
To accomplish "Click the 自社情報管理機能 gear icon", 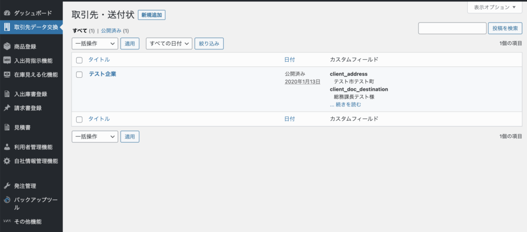I will click(x=7, y=161).
